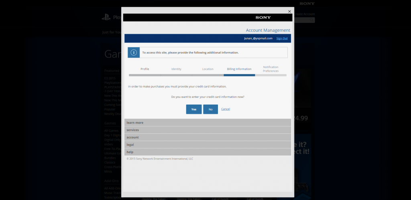Click the Sony copyright footer text
The width and height of the screenshot is (411, 200).
point(160,159)
